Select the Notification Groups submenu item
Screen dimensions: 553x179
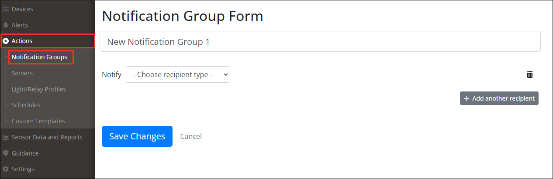[x=39, y=57]
